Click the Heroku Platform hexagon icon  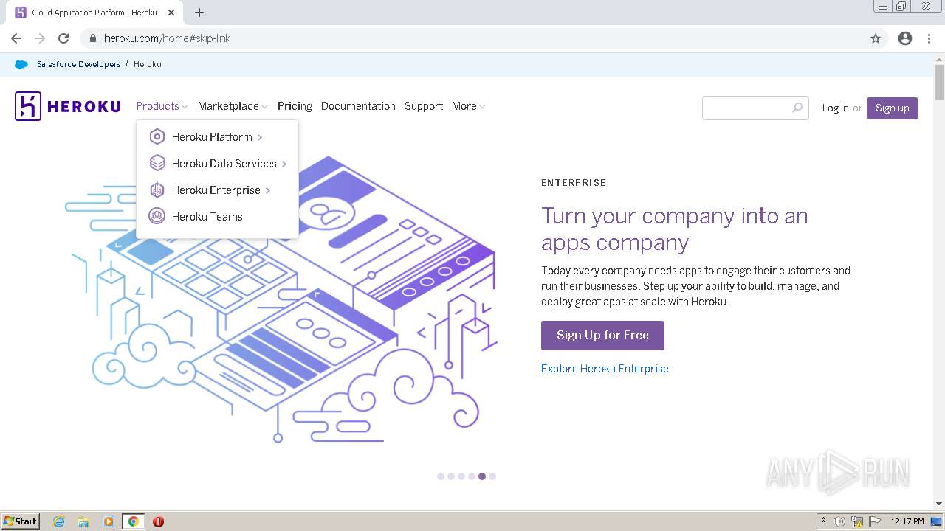pyautogui.click(x=157, y=136)
